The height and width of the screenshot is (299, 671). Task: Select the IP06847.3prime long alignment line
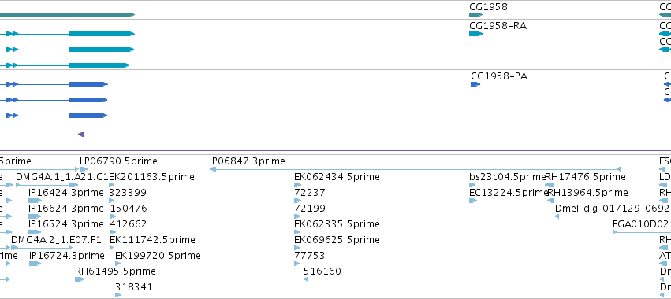415,169
